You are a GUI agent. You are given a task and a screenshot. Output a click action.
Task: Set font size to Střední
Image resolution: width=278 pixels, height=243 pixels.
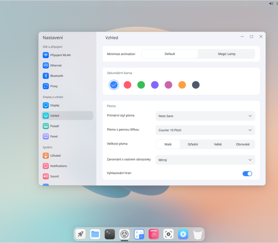(192, 144)
